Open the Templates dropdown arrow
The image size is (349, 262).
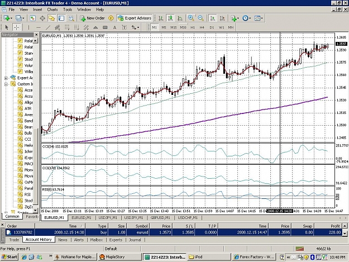point(262,18)
